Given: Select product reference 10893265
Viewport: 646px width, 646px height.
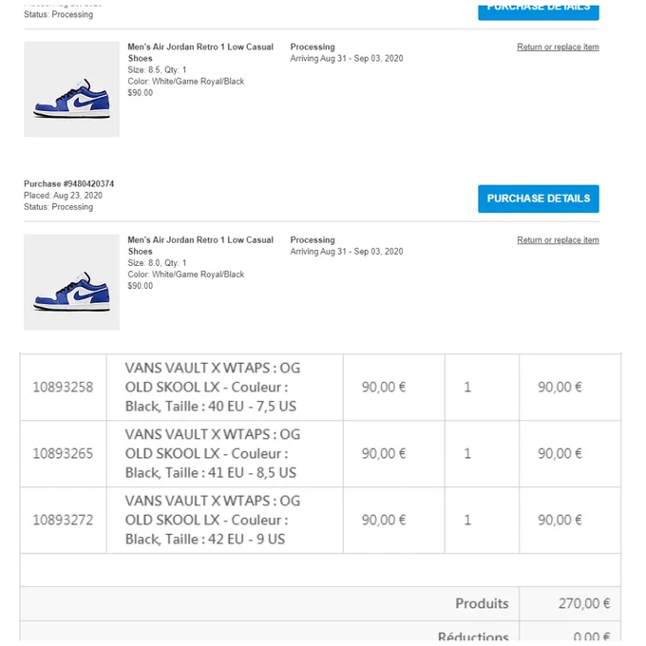Looking at the screenshot, I should [63, 453].
